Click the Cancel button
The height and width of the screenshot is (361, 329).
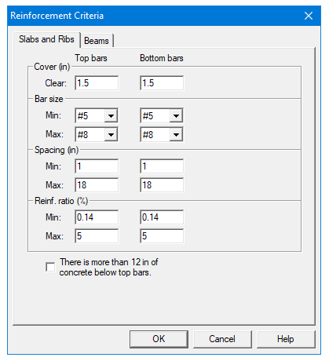click(222, 339)
